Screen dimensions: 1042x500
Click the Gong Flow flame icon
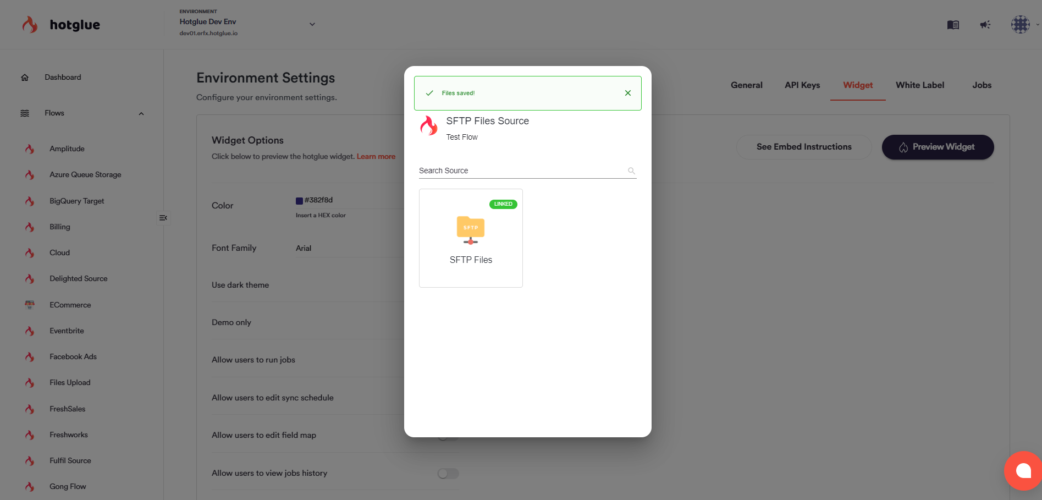30,487
